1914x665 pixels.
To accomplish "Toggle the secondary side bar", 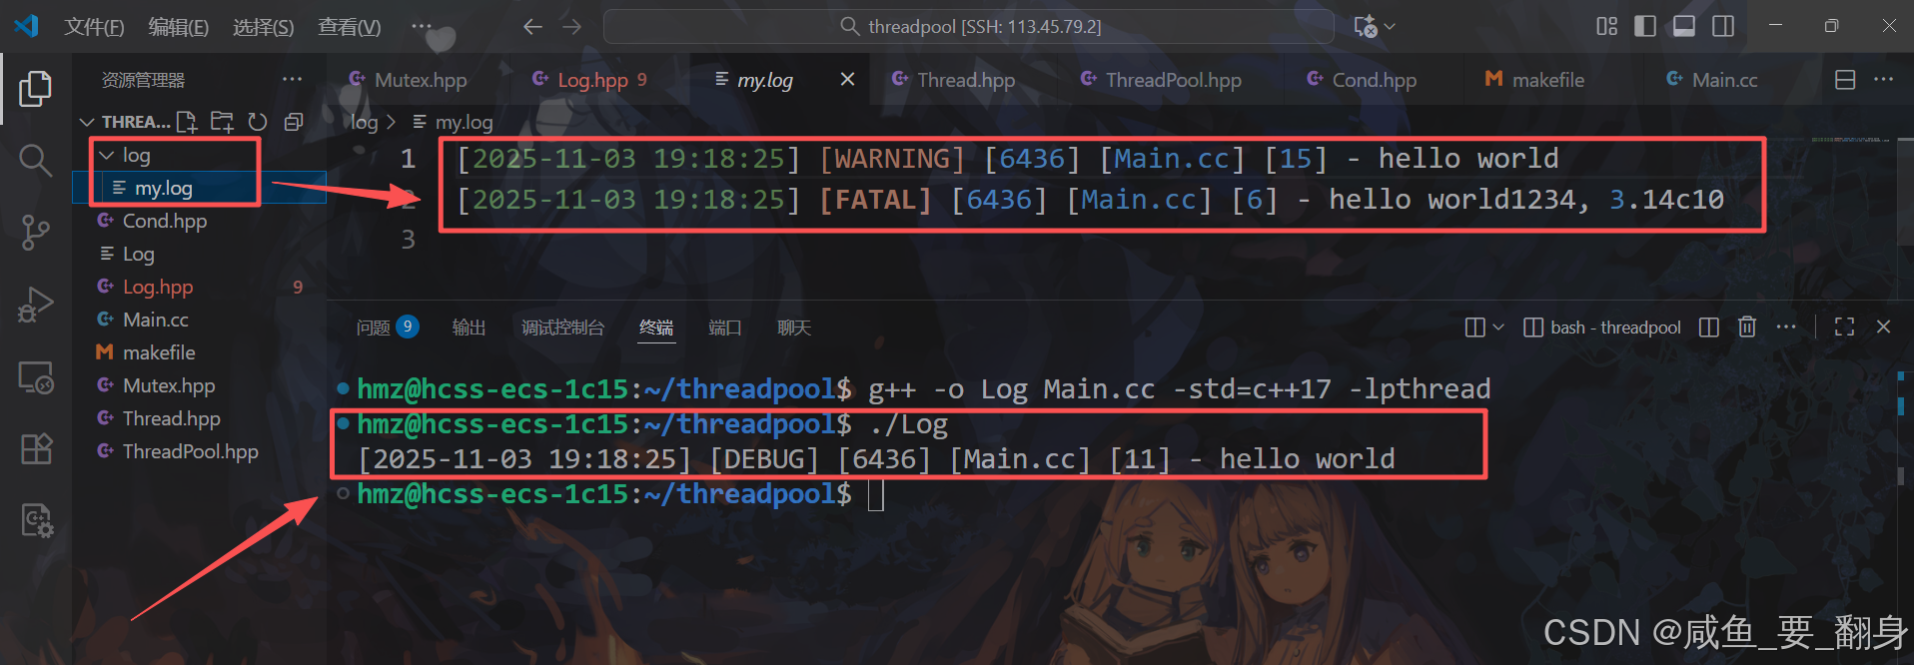I will click(x=1723, y=27).
